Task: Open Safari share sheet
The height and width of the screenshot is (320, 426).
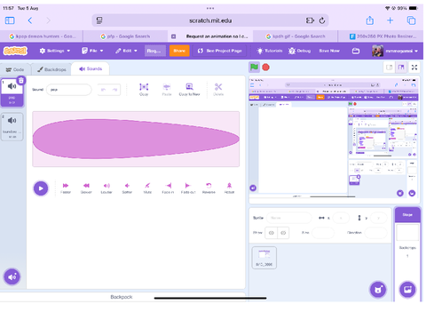Action: pos(370,20)
